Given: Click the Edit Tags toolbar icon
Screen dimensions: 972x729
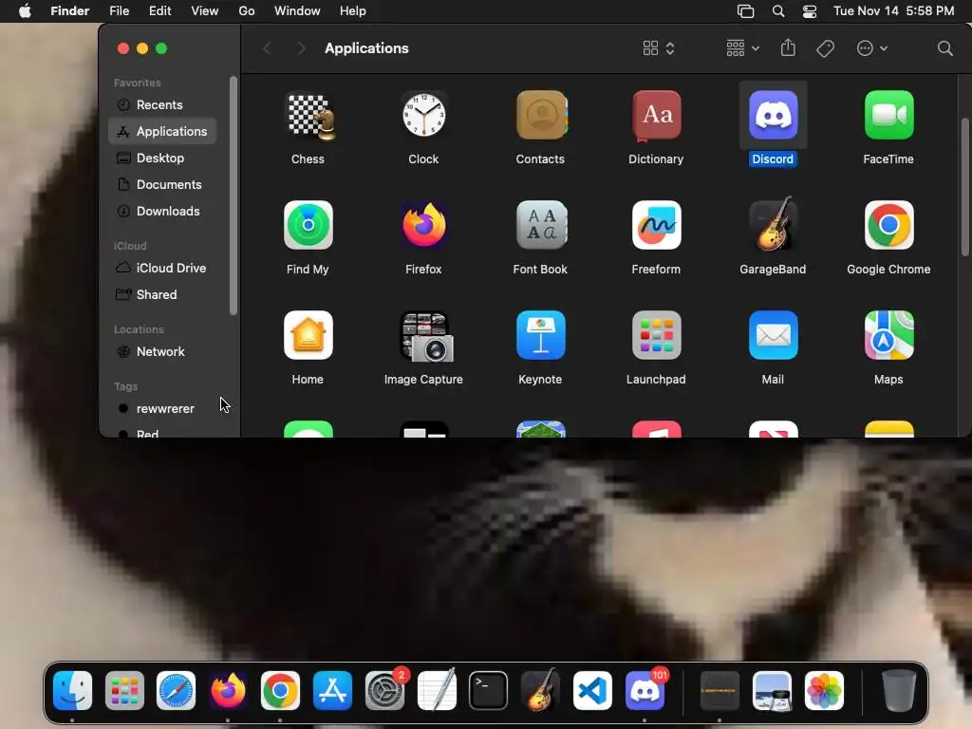Looking at the screenshot, I should pos(825,48).
